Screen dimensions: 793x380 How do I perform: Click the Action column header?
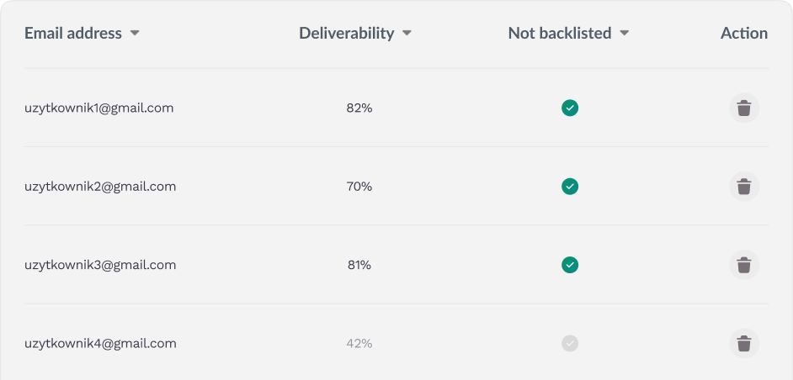(x=744, y=34)
